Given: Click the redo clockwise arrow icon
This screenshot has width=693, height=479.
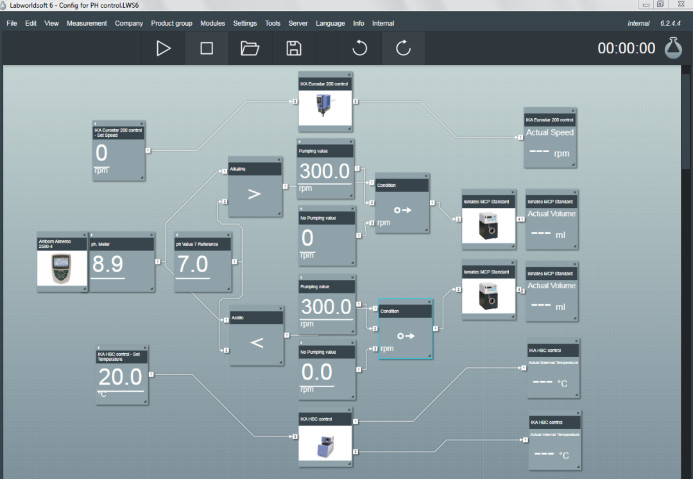Looking at the screenshot, I should (403, 48).
